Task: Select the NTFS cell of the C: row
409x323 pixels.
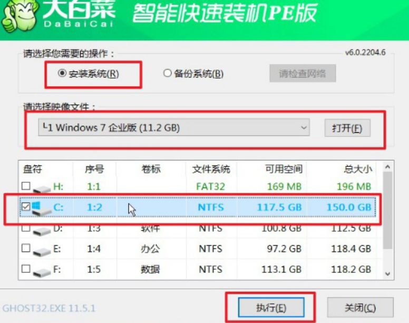Action: (x=211, y=207)
